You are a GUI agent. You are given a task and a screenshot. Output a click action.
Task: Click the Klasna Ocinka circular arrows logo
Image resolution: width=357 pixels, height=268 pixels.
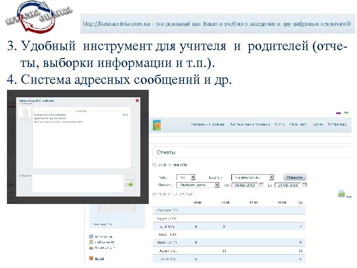pos(38,17)
